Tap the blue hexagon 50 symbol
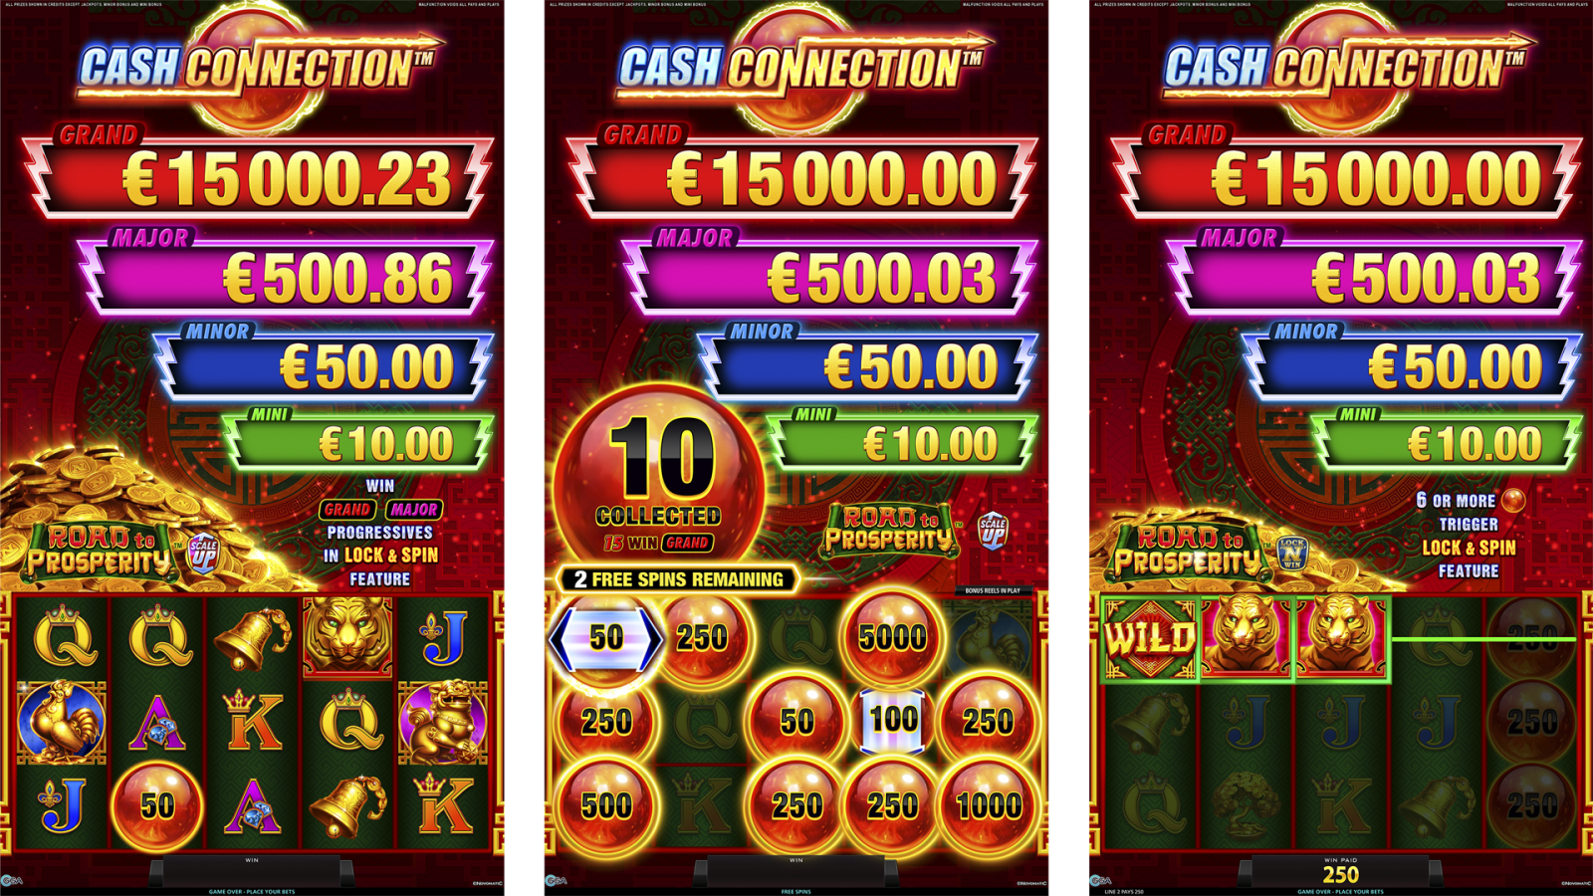This screenshot has width=1593, height=896. click(605, 638)
